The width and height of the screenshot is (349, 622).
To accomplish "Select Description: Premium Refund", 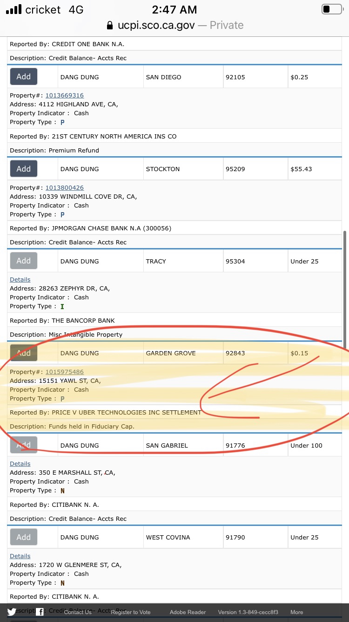I will [54, 151].
